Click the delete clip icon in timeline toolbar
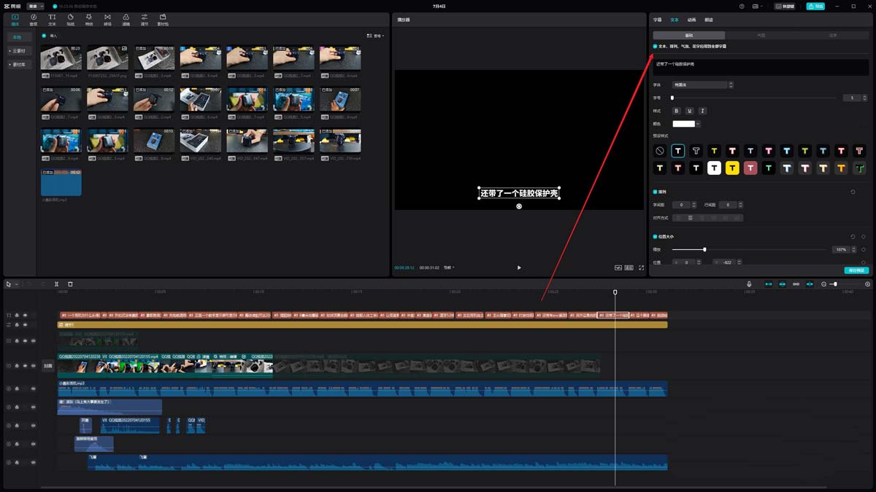The image size is (876, 492). point(70,284)
